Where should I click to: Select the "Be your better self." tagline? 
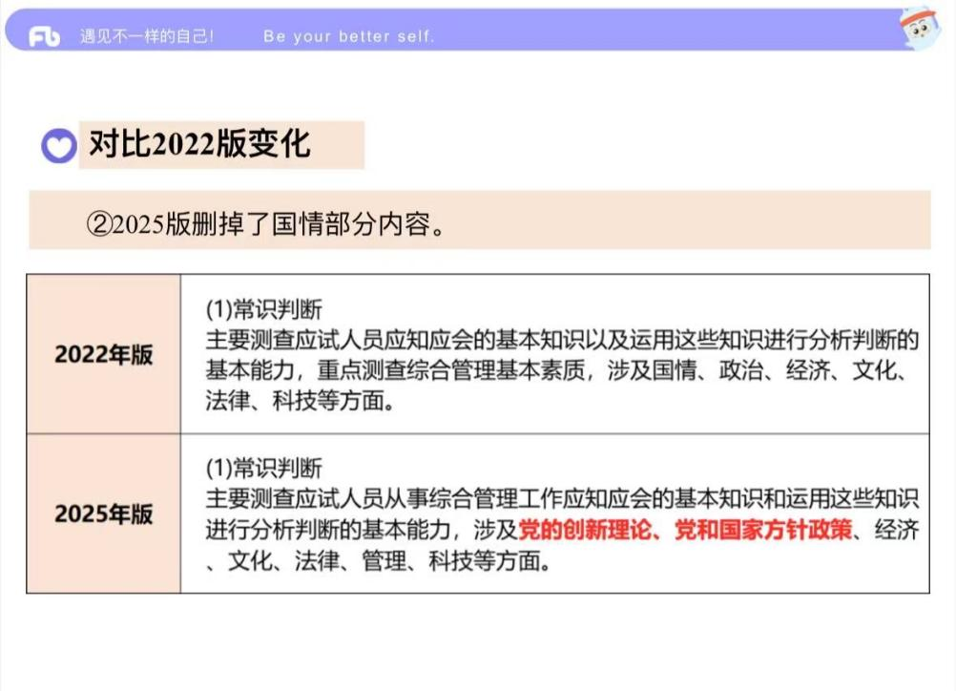[x=348, y=36]
